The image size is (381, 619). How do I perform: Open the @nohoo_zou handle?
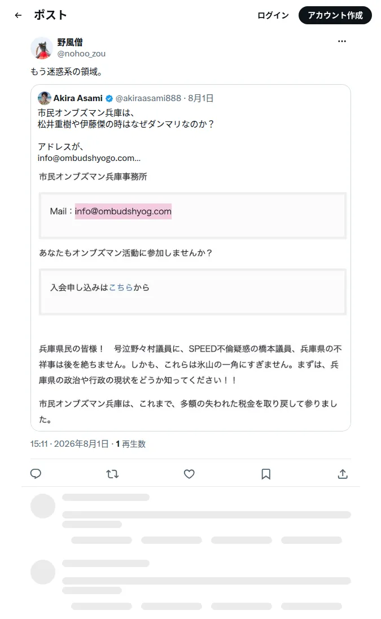[x=81, y=54]
